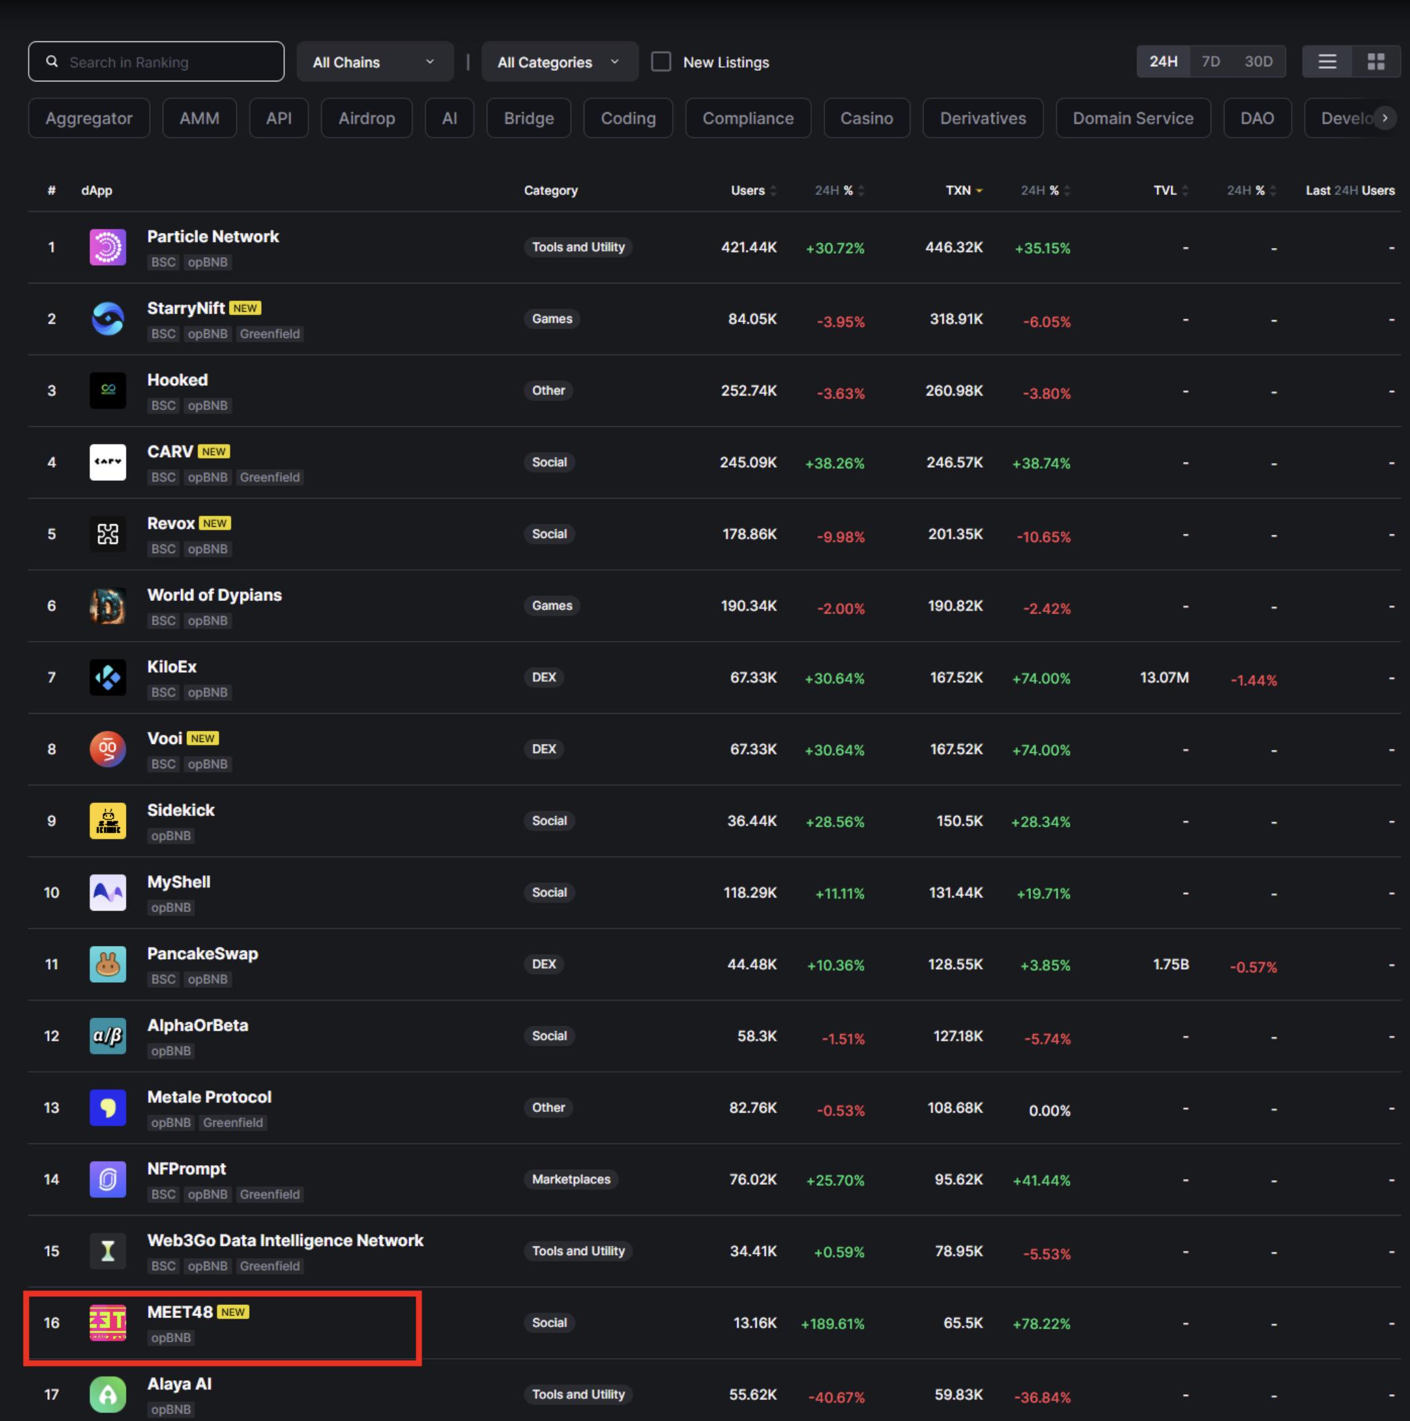The height and width of the screenshot is (1421, 1410).
Task: Click the MyShell wave logo
Action: coord(108,892)
